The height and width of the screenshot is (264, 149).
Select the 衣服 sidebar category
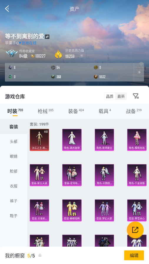[14, 186]
